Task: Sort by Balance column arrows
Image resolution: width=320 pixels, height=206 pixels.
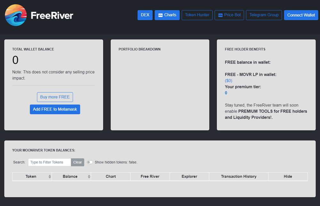Action: coord(89,177)
